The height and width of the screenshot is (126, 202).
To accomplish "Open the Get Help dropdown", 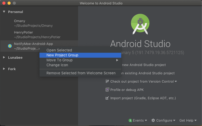I will 188,120.
